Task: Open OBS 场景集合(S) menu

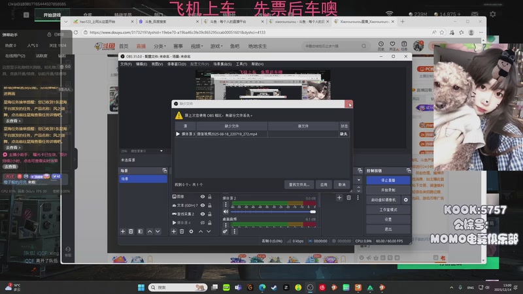Action: point(222,64)
